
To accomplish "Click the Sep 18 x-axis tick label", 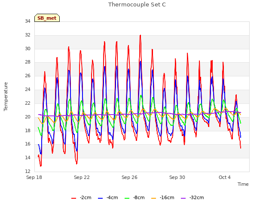I will [34, 177].
